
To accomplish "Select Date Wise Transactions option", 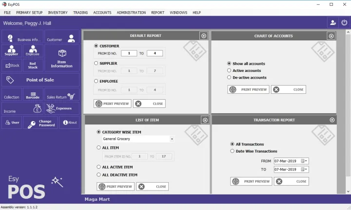I will pos(232,151).
